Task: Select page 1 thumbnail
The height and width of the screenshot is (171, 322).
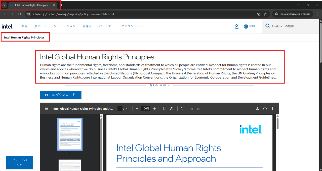Action: (70, 134)
